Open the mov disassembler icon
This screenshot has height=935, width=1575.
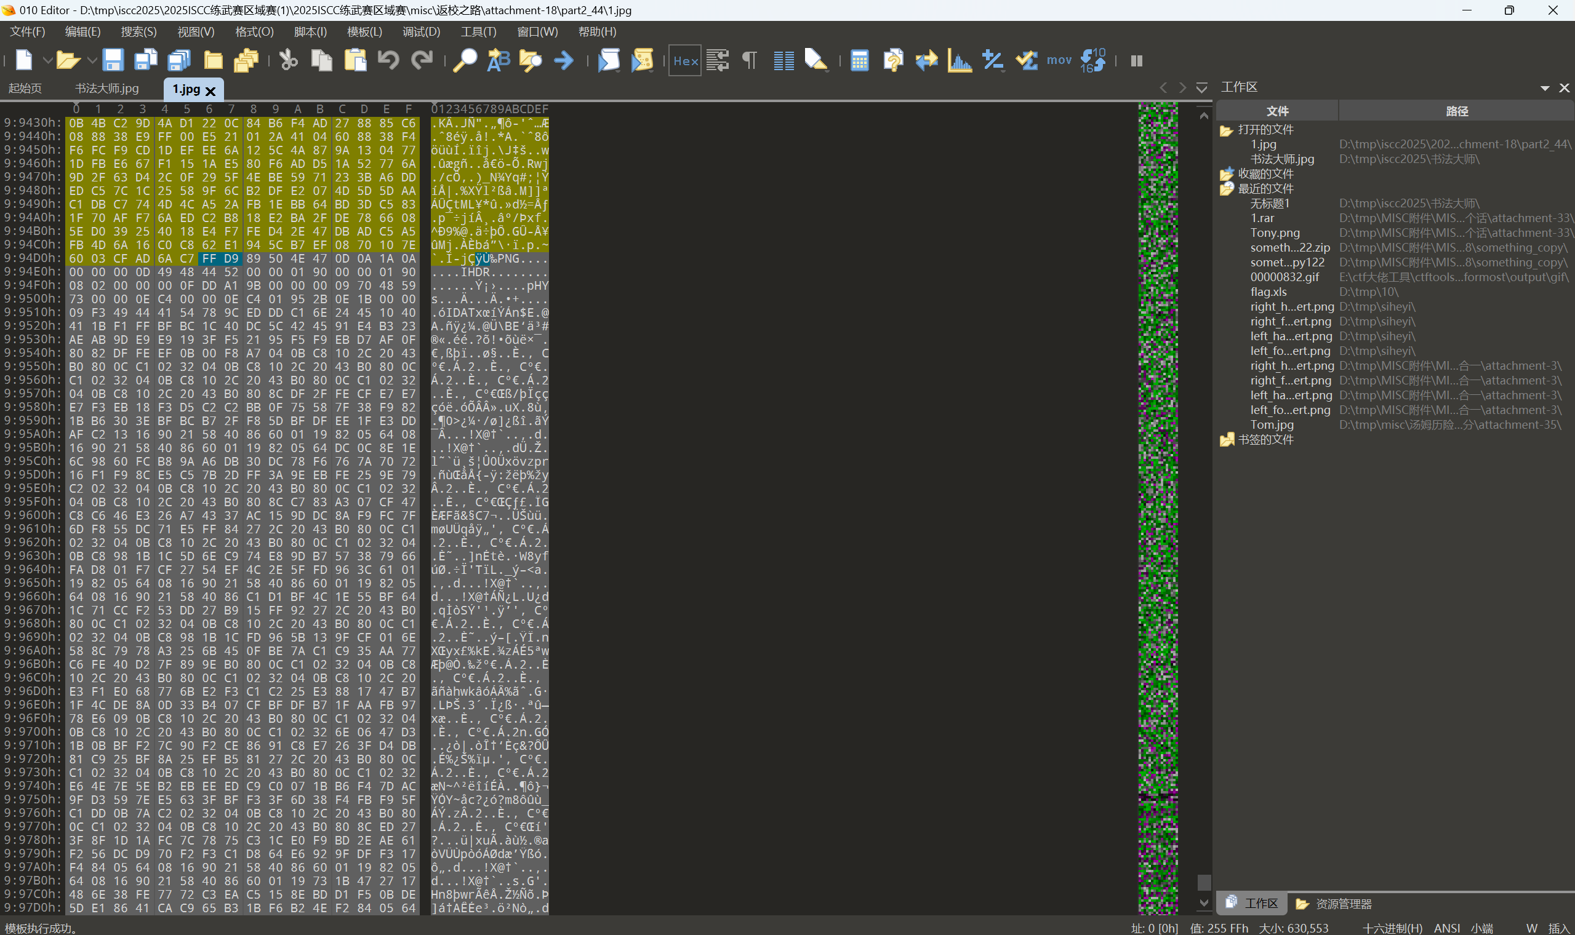coord(1059,60)
